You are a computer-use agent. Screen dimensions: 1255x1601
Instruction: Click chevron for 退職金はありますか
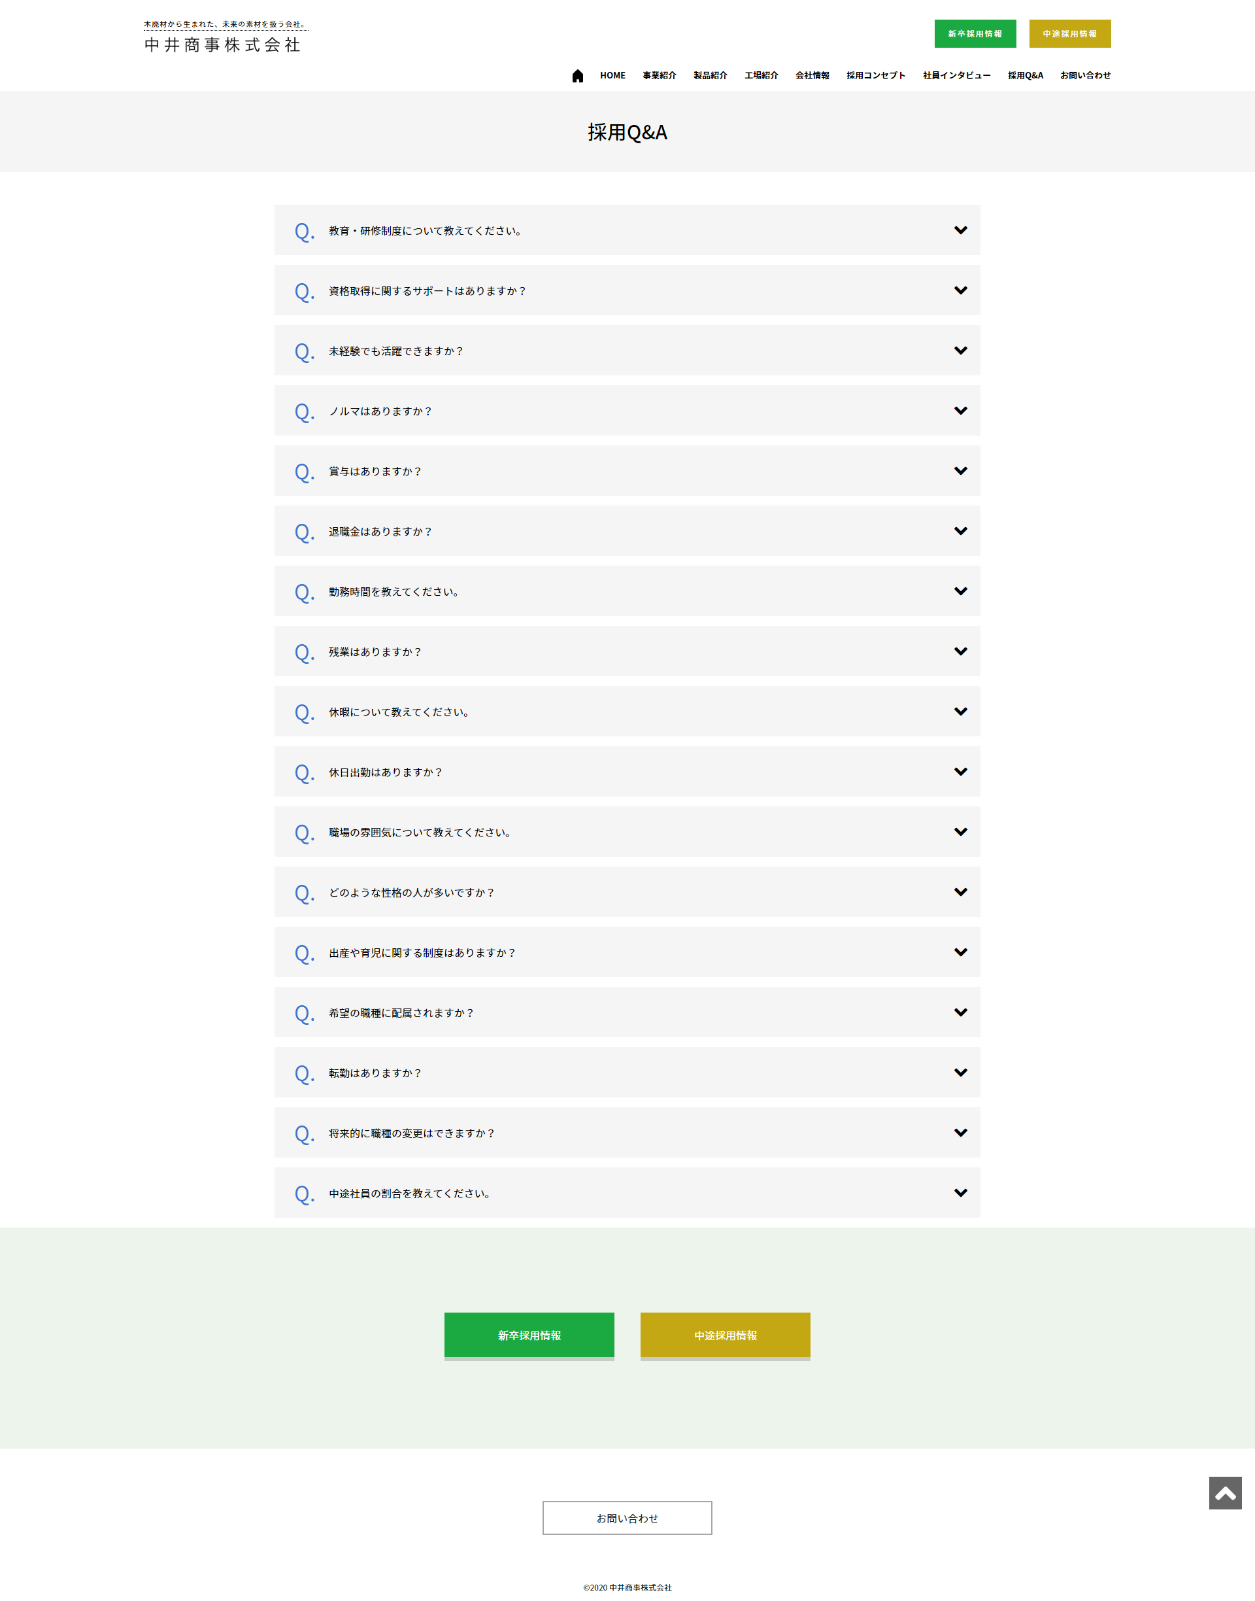coord(960,531)
